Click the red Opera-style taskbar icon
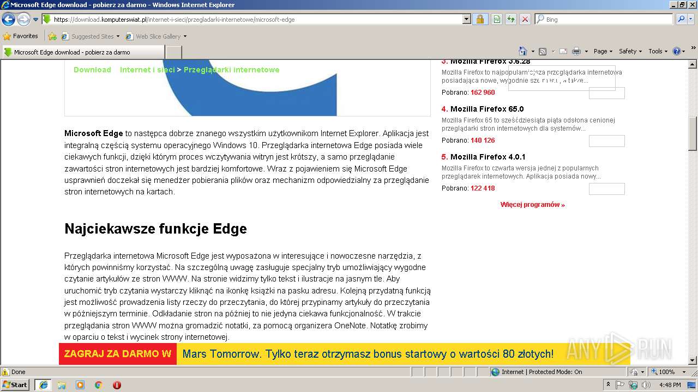The width and height of the screenshot is (698, 392). pyautogui.click(x=117, y=385)
